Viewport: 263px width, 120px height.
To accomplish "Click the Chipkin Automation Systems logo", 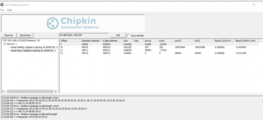I will pyautogui.click(x=73, y=23).
